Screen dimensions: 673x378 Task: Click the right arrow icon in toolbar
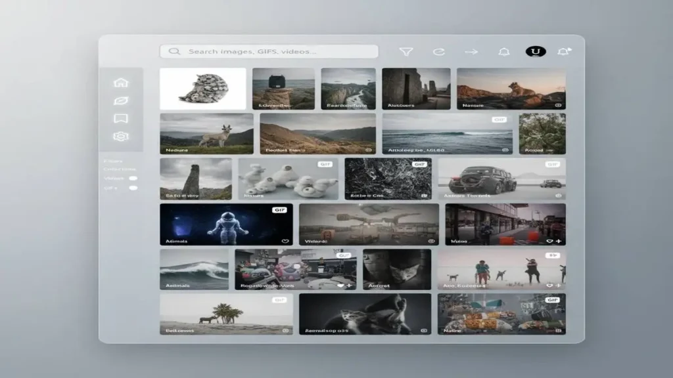[x=471, y=52]
